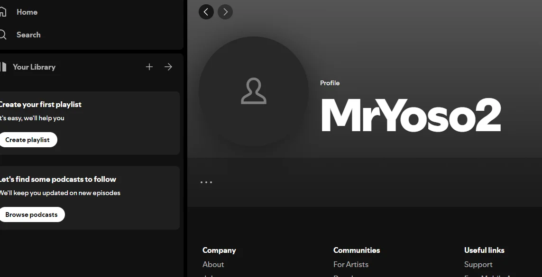Screen dimensions: 542x277
Task: Click the 'Useful links' footer heading
Action: point(484,250)
